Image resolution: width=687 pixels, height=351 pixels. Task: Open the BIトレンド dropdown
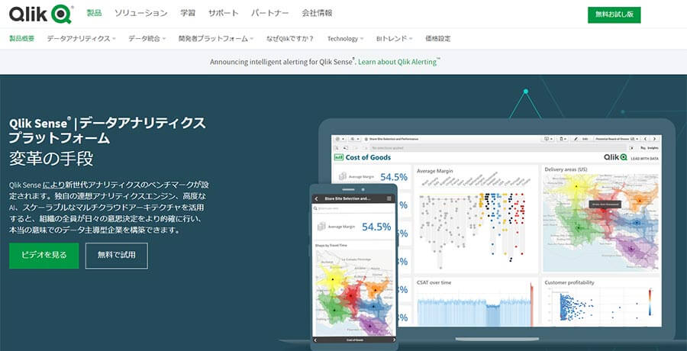click(394, 38)
